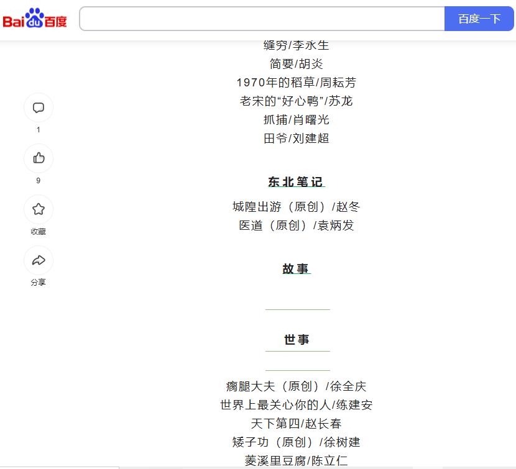Click the like count 9

(x=39, y=181)
